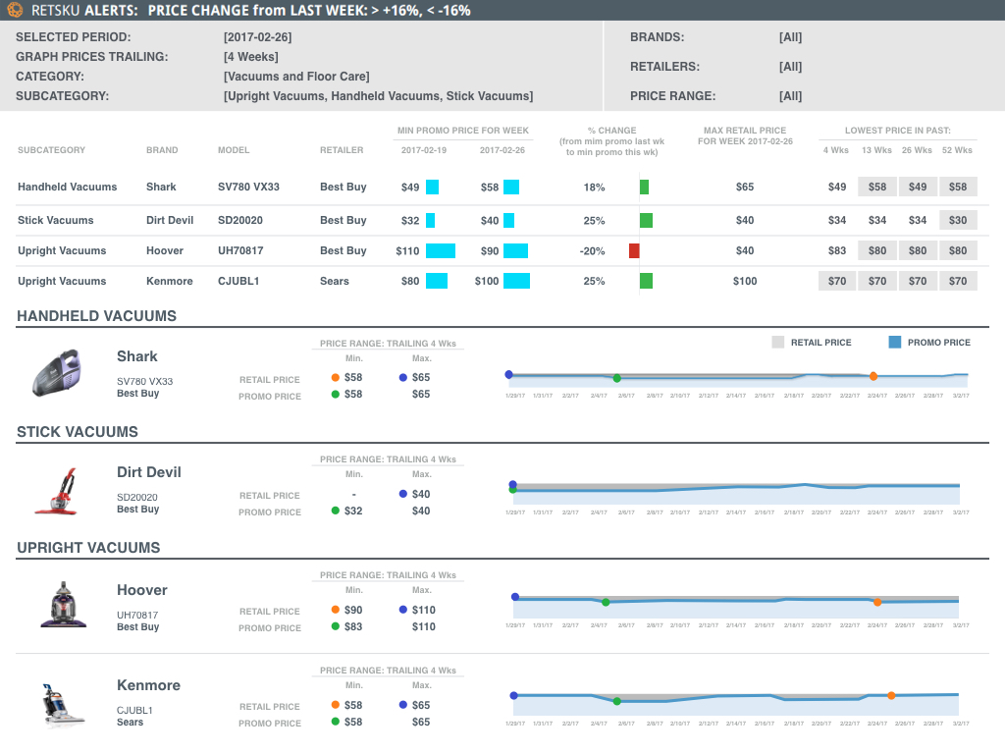1005x754 pixels.
Task: Click the green change indicator in Kenmore row
Action: [646, 281]
